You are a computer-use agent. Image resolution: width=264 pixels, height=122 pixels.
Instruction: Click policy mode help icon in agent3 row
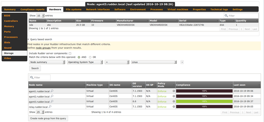pos(174,102)
